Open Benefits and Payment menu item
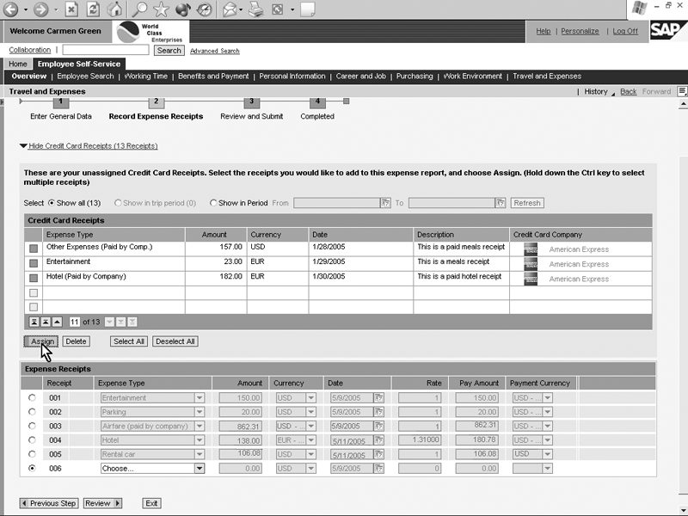This screenshot has width=688, height=516. click(213, 77)
